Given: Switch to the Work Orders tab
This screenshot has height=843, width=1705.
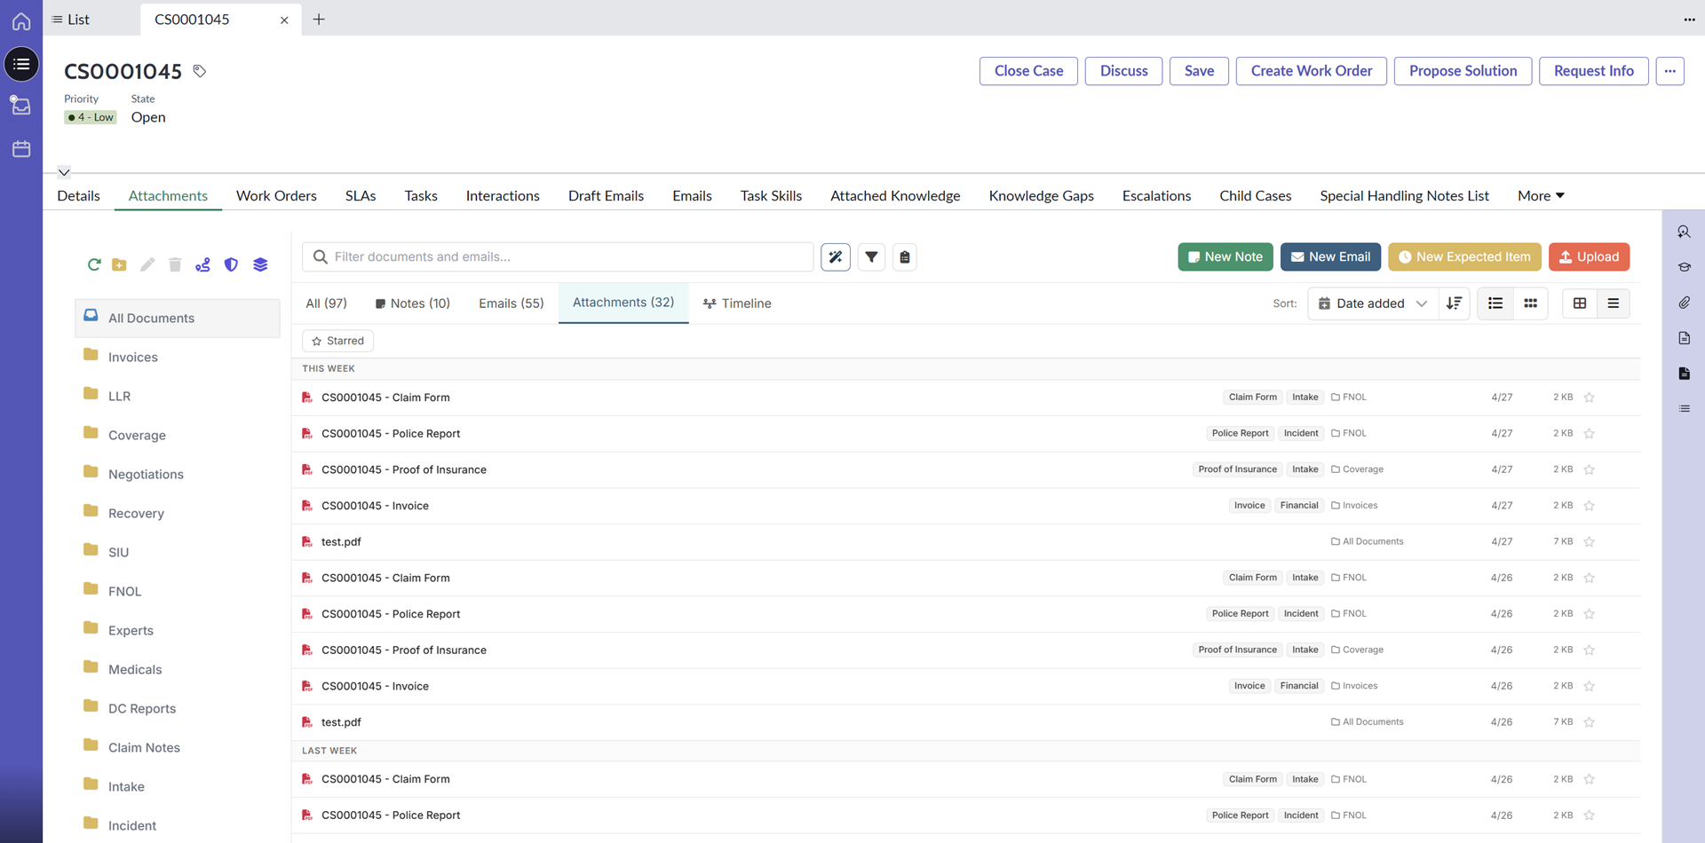Looking at the screenshot, I should click(276, 195).
